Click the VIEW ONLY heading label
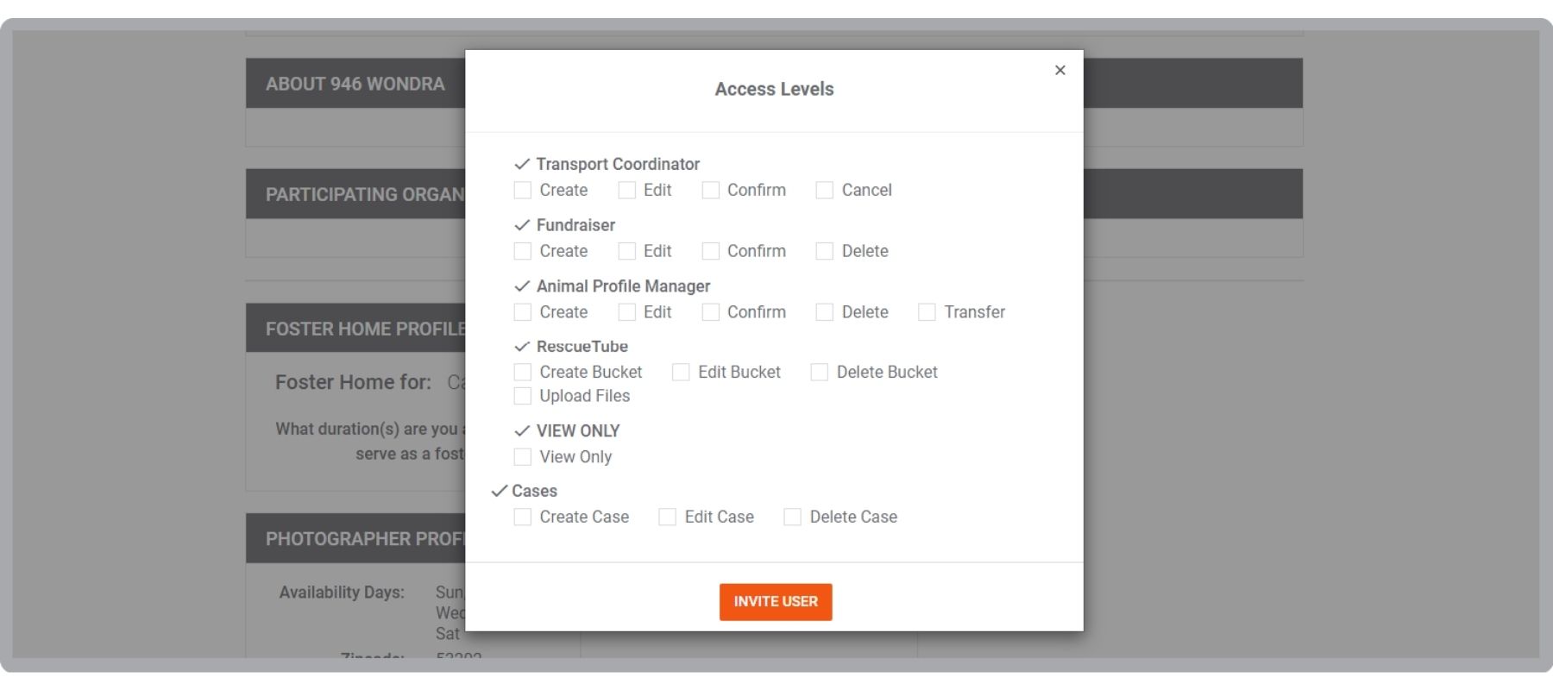The image size is (1553, 690). pyautogui.click(x=578, y=430)
